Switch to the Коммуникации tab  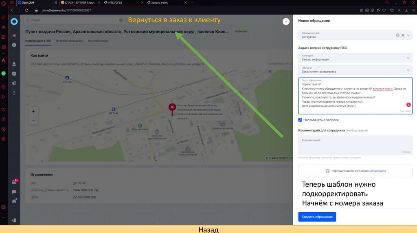pyautogui.click(x=98, y=41)
